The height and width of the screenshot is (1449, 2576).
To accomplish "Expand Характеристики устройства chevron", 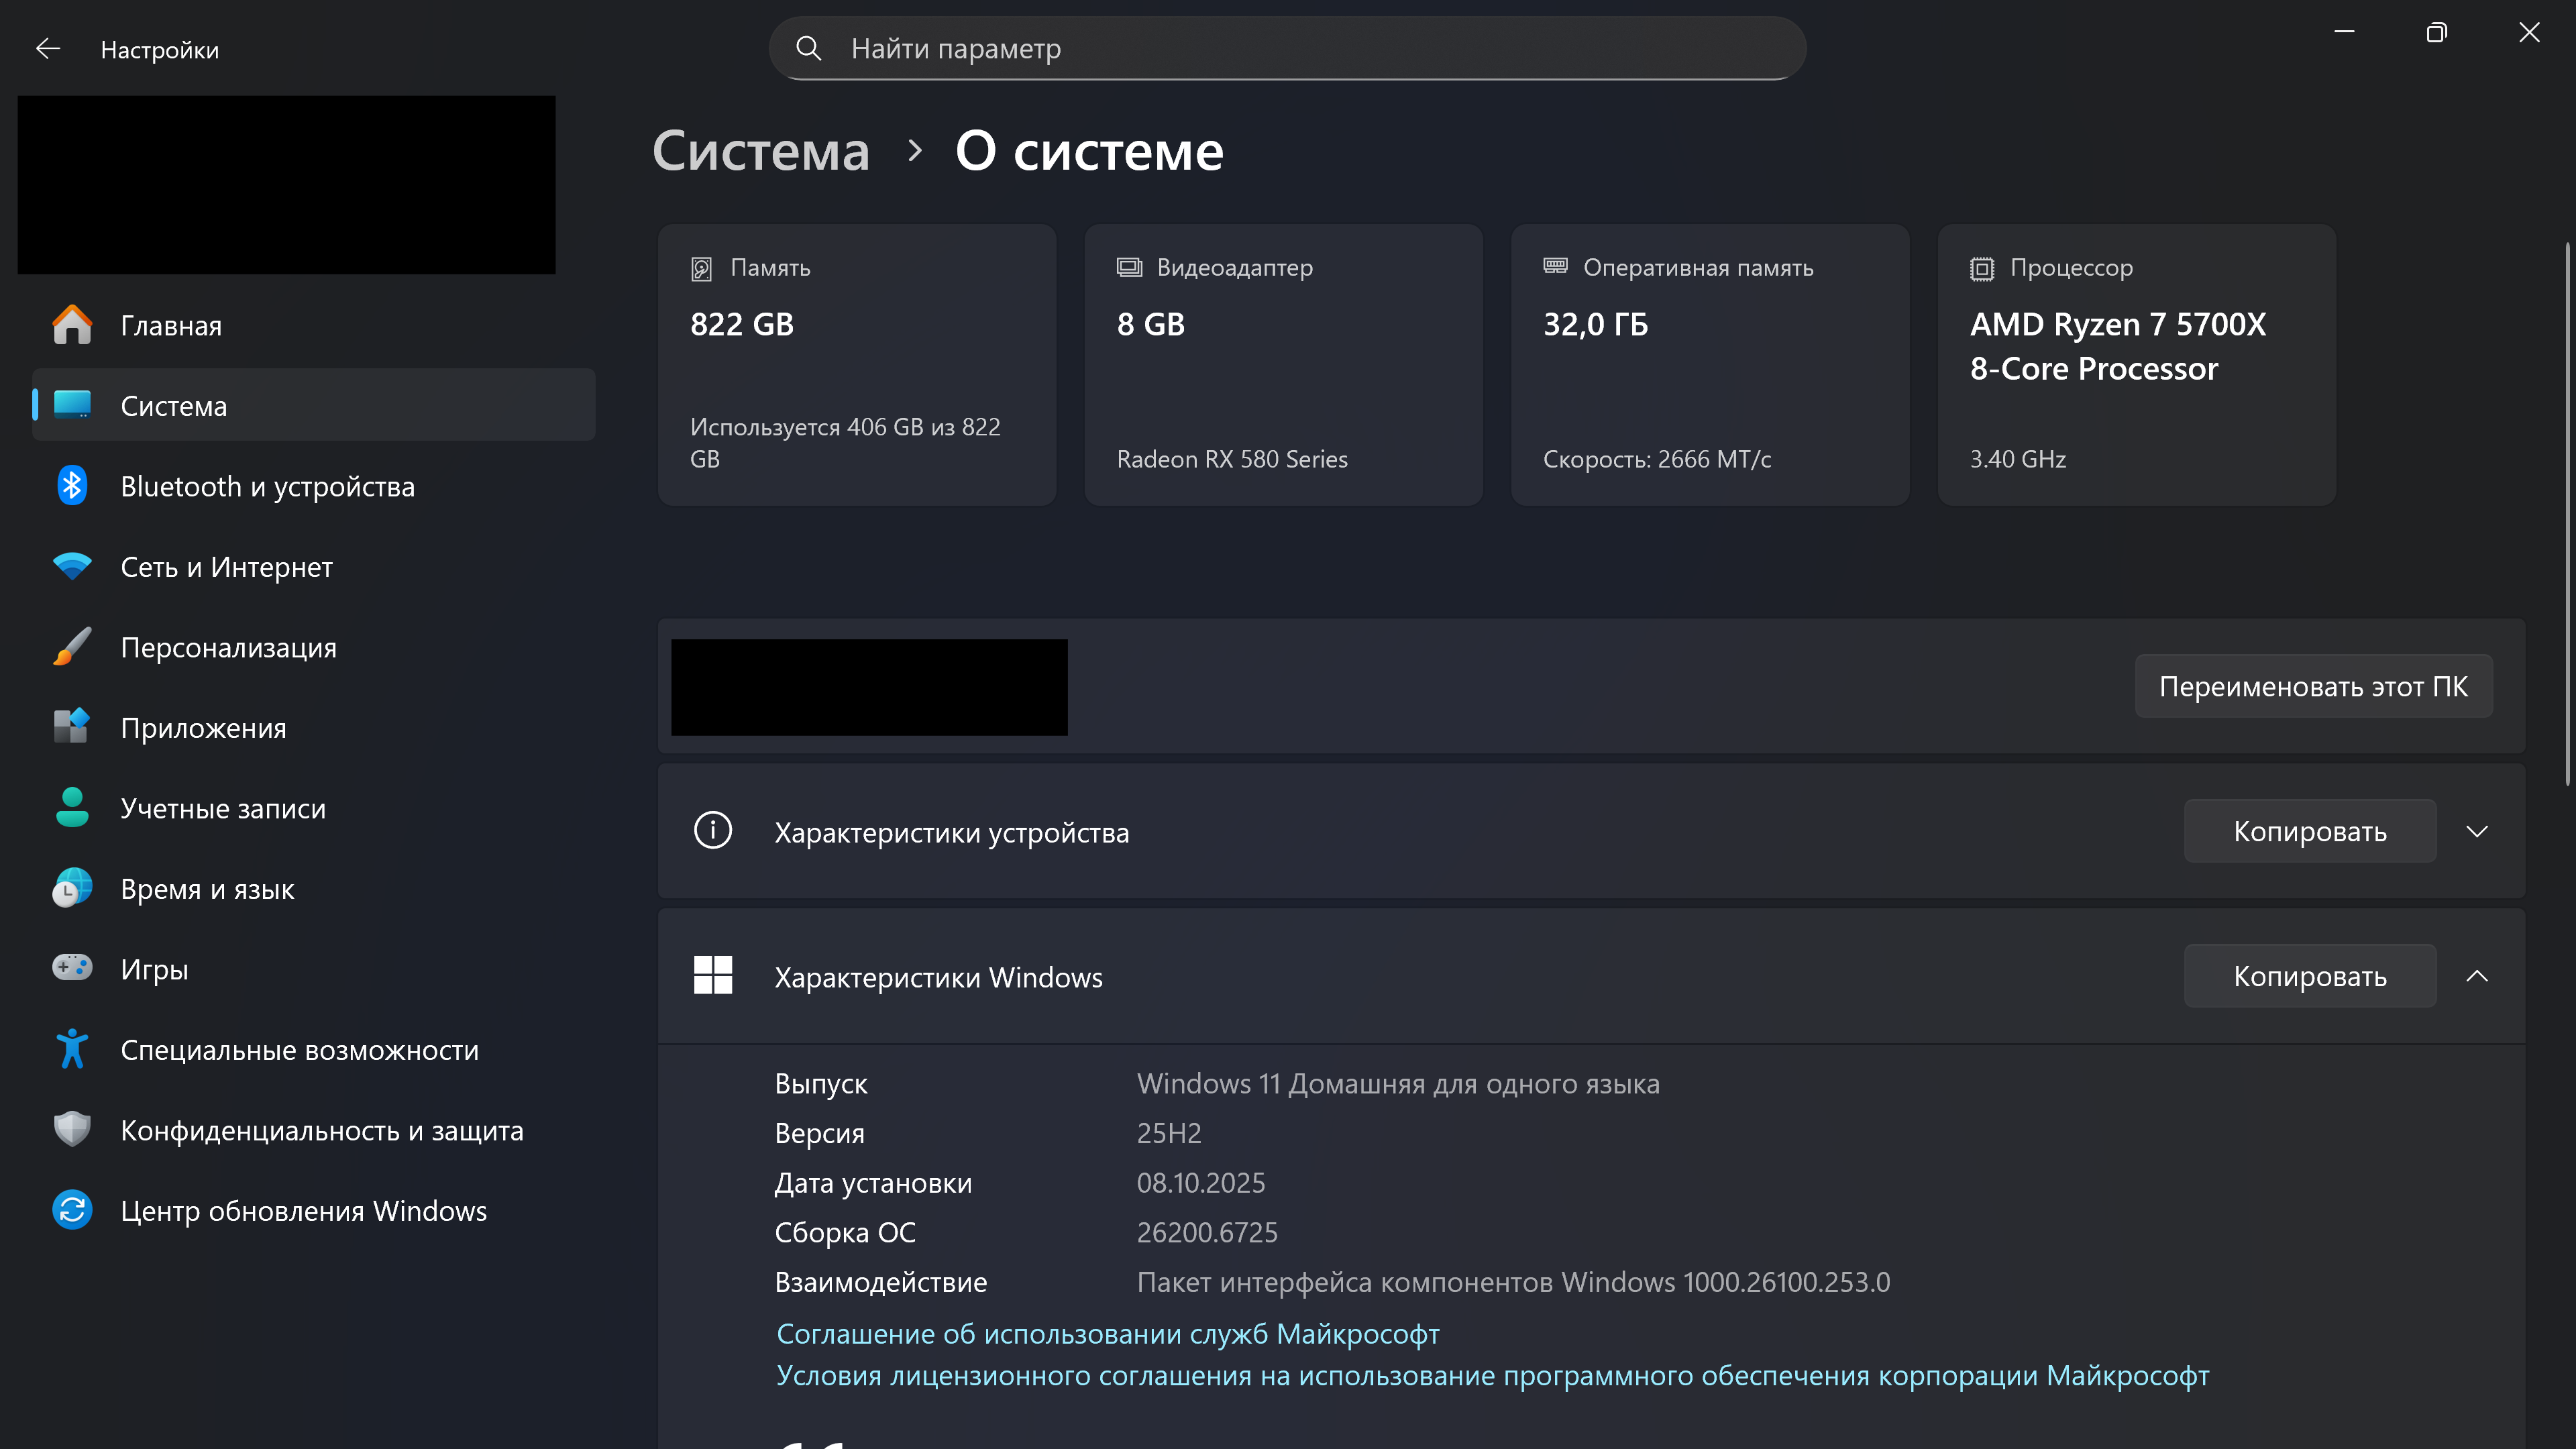I will [x=2476, y=831].
